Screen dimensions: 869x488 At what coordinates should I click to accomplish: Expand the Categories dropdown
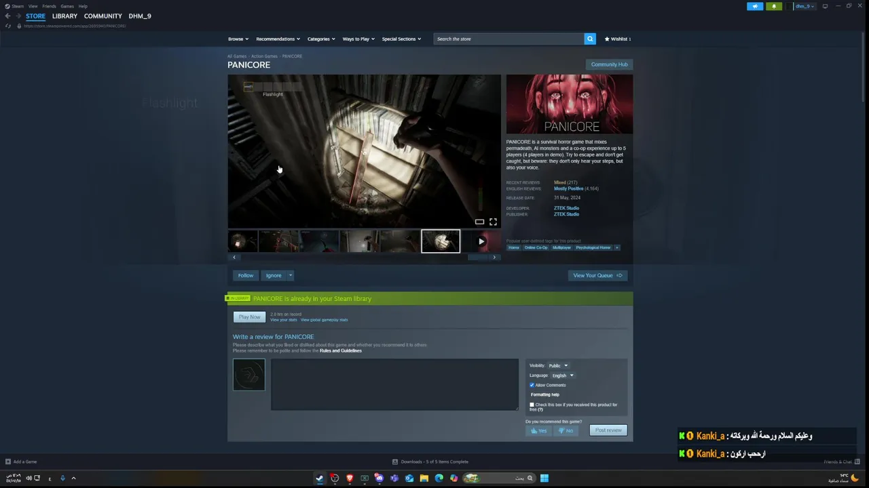pos(321,39)
